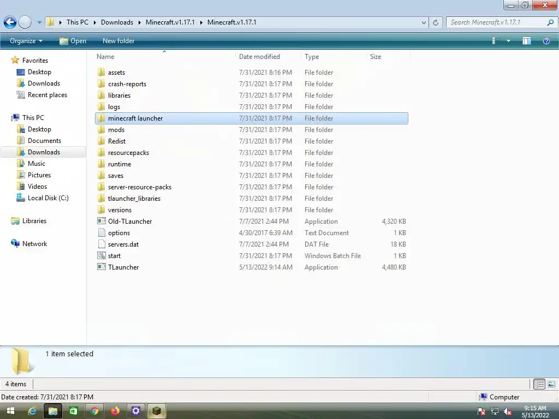Click the Open toolbar button
The height and width of the screenshot is (419, 559).
point(73,41)
